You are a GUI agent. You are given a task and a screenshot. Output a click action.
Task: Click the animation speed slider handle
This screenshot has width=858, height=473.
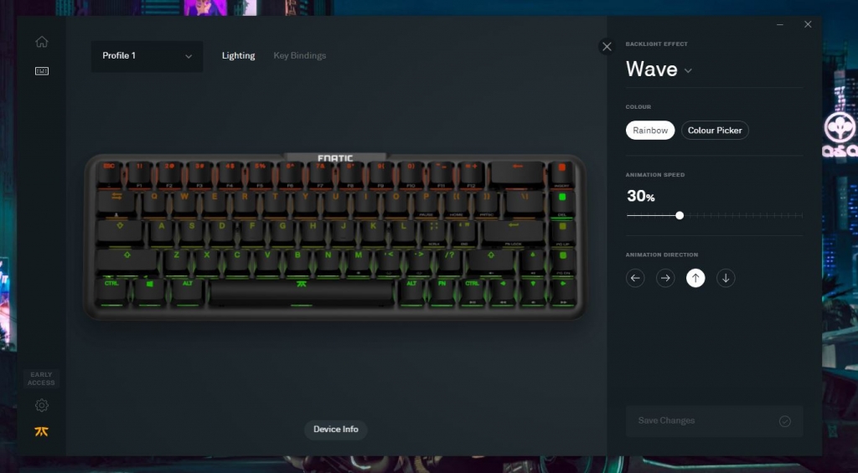click(x=680, y=215)
